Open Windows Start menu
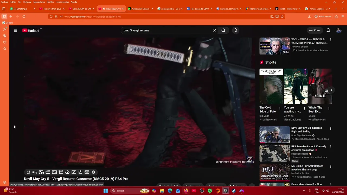Viewport: 347px width, 195px height. pos(106,191)
